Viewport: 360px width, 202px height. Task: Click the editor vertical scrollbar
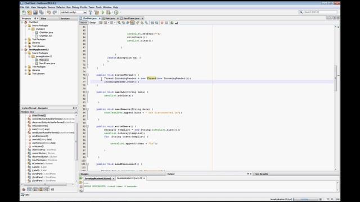[x=335, y=78]
